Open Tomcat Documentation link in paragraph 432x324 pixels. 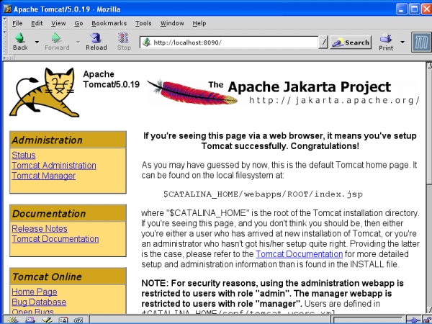point(300,254)
